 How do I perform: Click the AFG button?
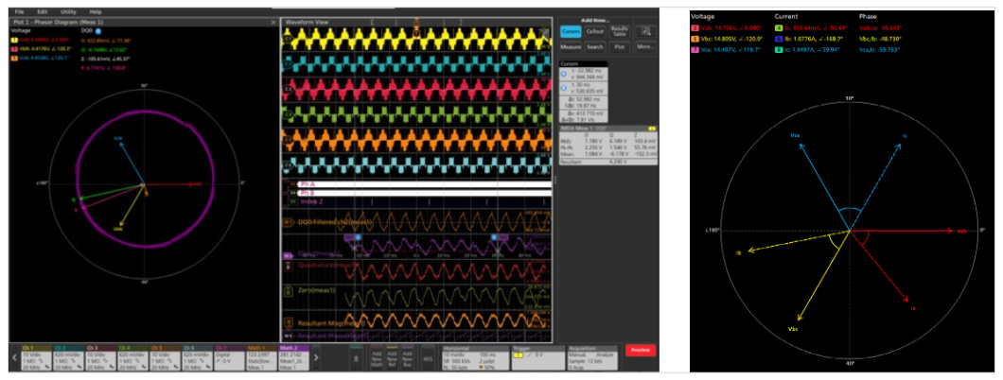pos(428,357)
